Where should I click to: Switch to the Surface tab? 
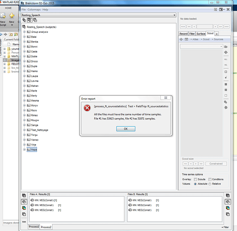[x=201, y=34]
